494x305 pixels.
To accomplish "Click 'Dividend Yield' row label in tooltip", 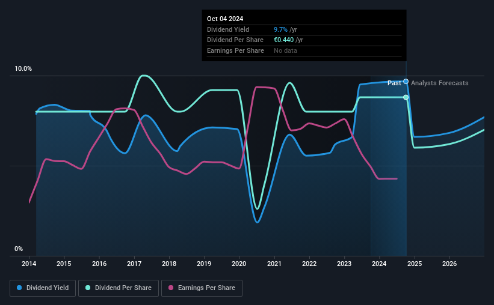I will [228, 29].
